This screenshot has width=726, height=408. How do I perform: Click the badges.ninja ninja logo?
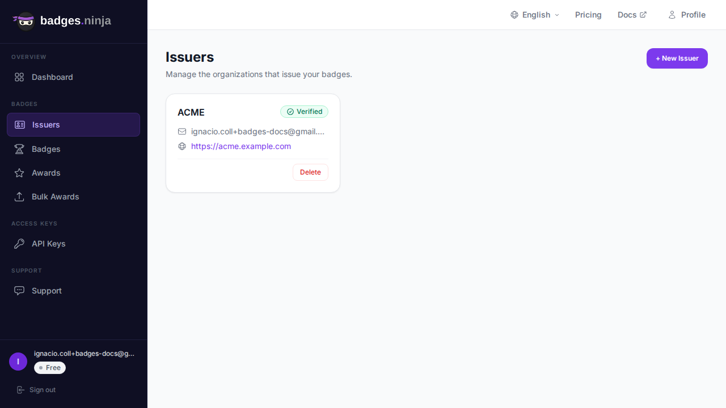24,21
